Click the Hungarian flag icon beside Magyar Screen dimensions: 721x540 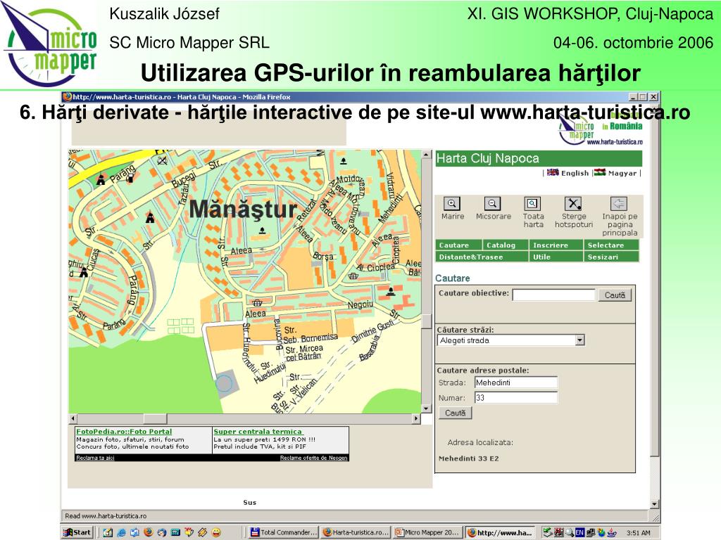[600, 173]
